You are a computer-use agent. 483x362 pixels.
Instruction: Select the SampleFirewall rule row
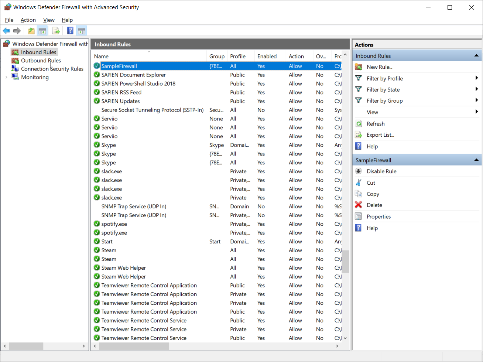click(x=217, y=66)
